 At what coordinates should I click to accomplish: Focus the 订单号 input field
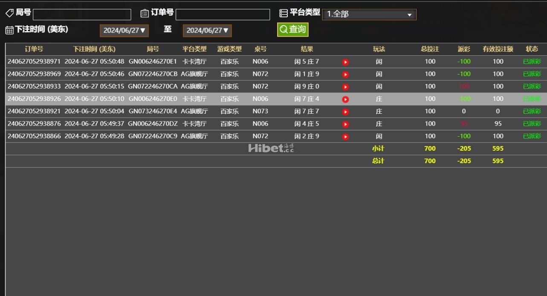[223, 14]
